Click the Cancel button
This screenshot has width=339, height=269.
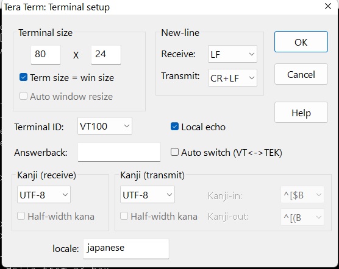point(301,74)
